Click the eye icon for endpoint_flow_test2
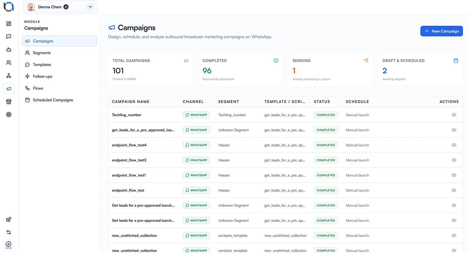 [x=454, y=160]
